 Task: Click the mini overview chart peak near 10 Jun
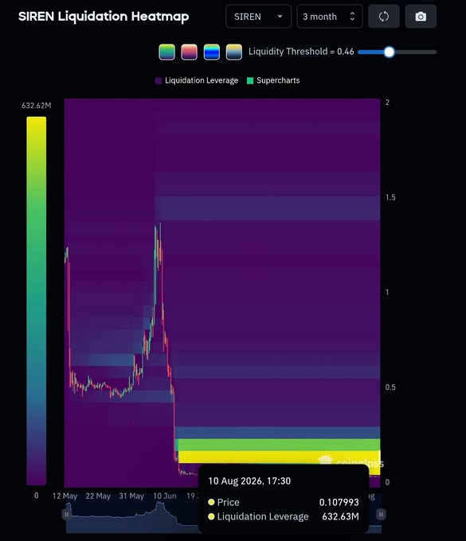(159, 505)
